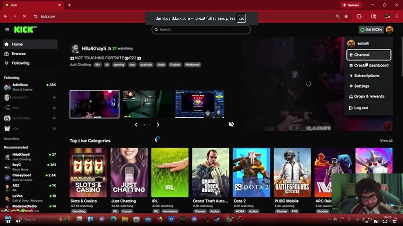
Task: Open the Just Chatting category card
Action: click(x=129, y=173)
